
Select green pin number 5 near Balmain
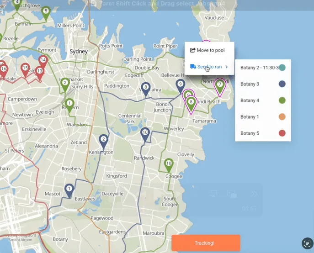click(46, 13)
